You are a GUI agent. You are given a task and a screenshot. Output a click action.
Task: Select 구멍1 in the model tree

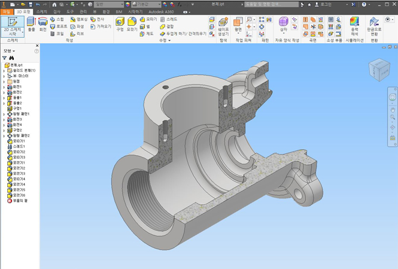pos(15,108)
